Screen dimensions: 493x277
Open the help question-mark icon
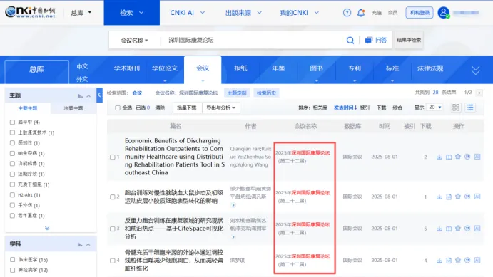pyautogui.click(x=347, y=13)
